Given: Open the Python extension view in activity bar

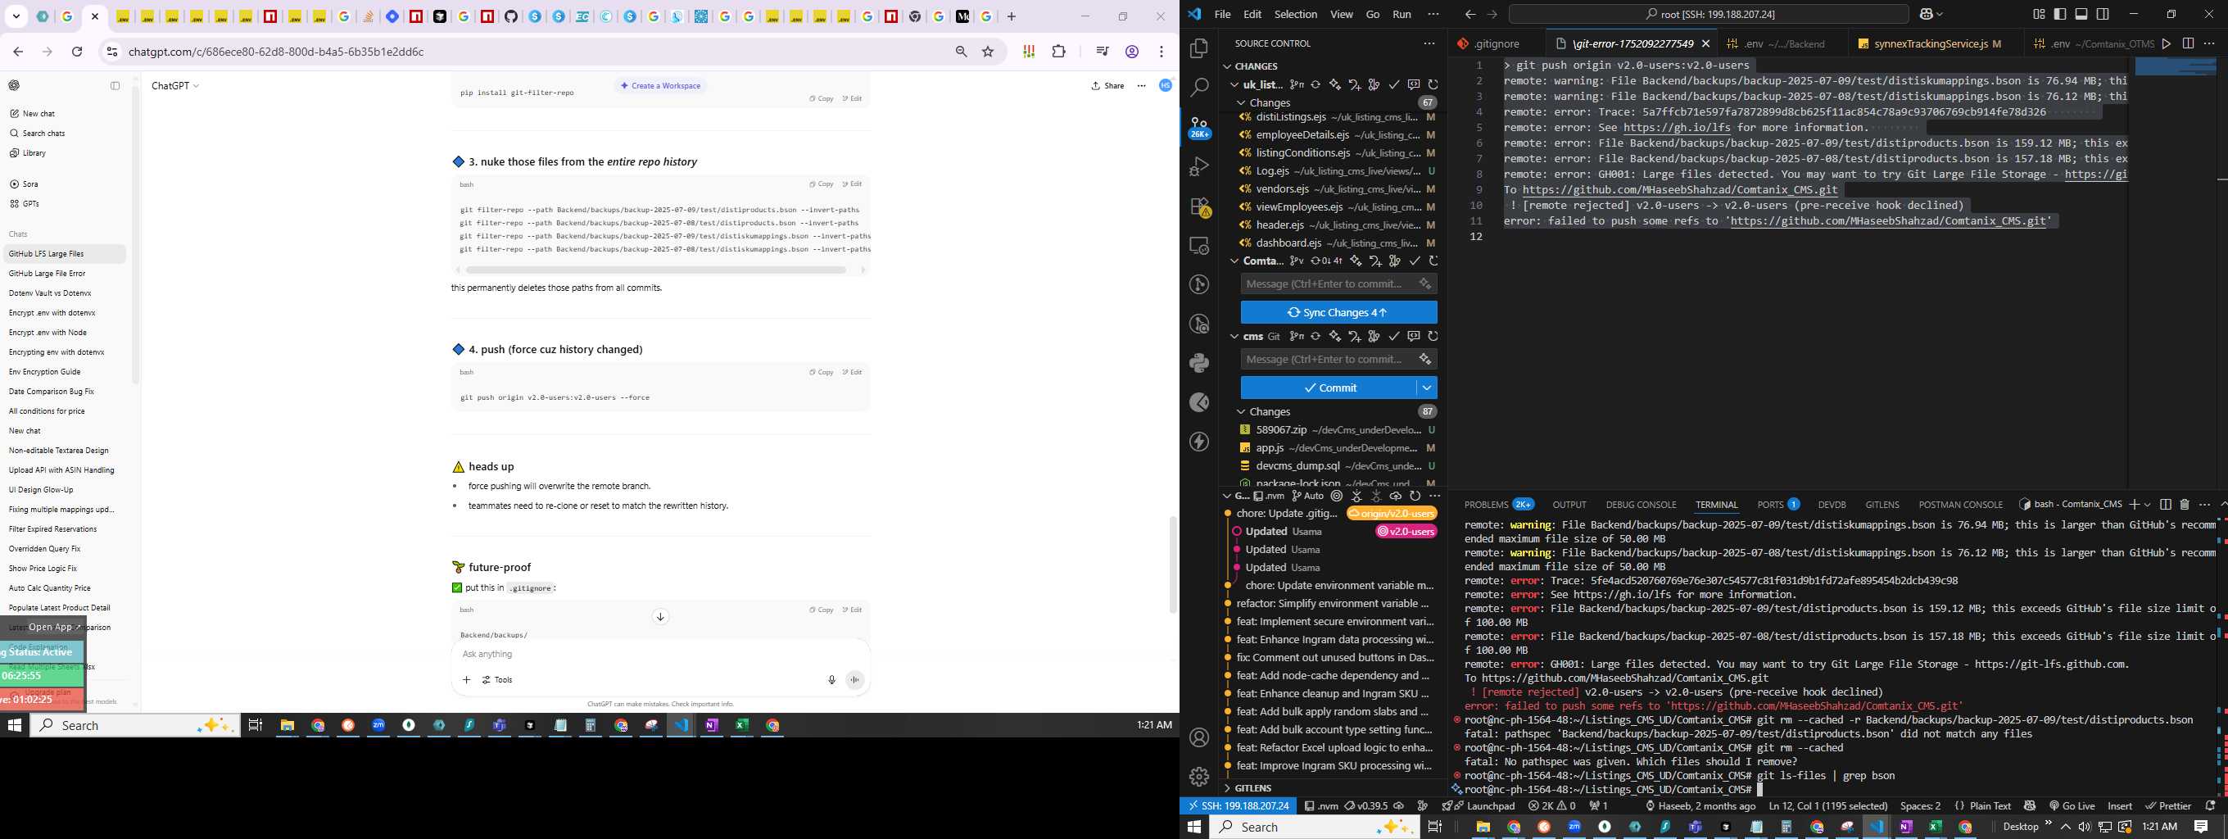Looking at the screenshot, I should [1198, 362].
